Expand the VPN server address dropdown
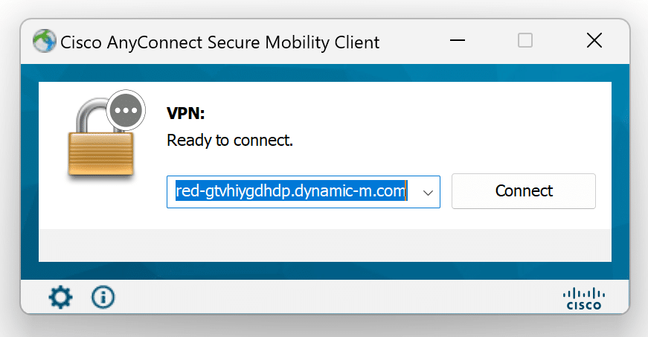 click(428, 192)
